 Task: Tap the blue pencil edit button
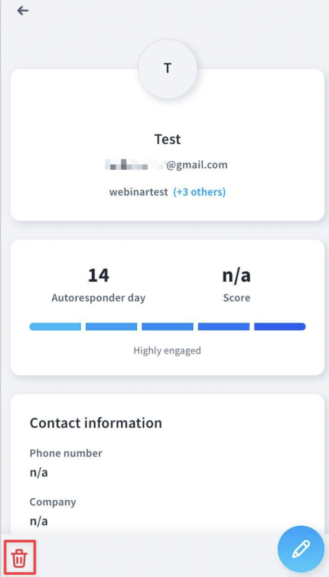301,549
